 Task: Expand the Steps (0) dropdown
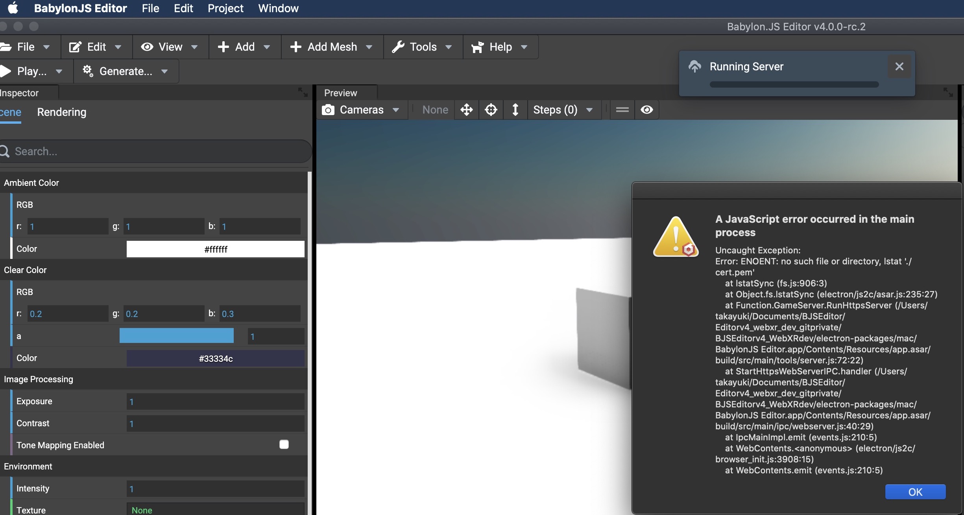coord(563,110)
